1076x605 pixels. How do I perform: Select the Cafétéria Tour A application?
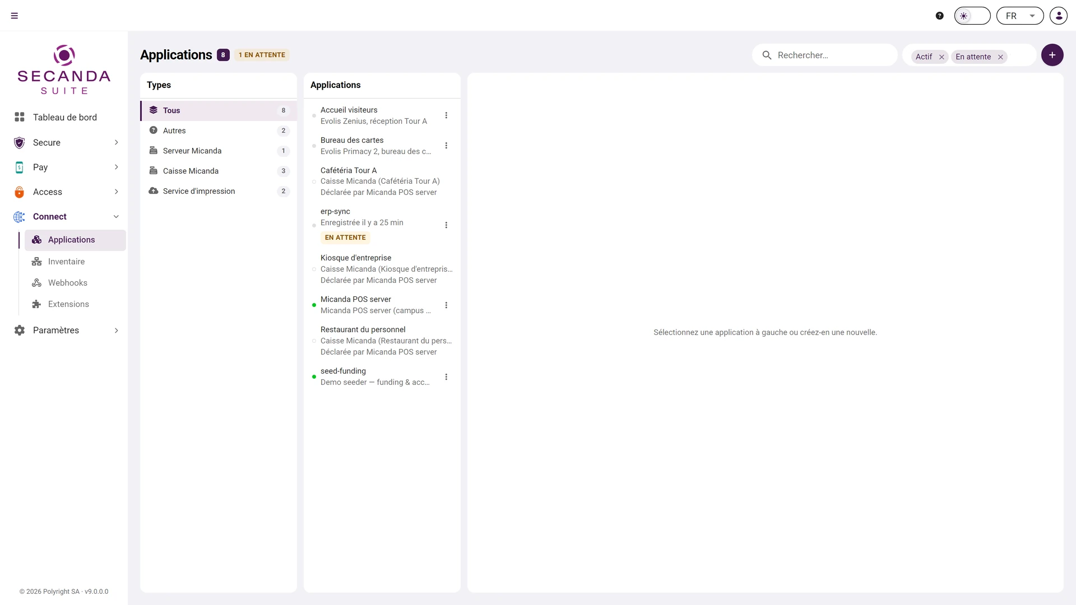[x=382, y=182]
